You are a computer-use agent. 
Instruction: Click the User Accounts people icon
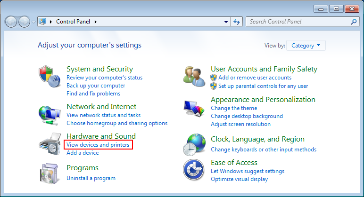click(194, 77)
